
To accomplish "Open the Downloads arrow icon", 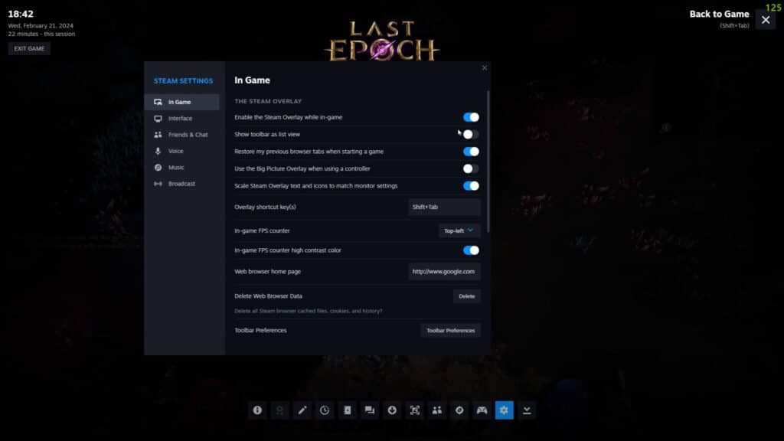I will (392, 410).
